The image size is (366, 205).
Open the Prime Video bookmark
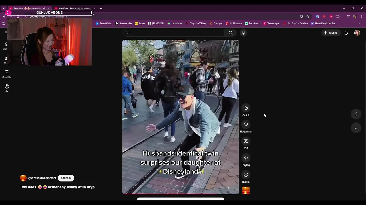pyautogui.click(x=104, y=24)
